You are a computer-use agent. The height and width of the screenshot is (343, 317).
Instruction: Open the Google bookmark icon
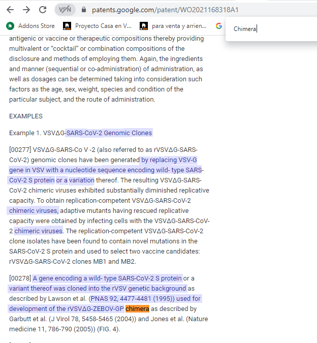pyautogui.click(x=219, y=25)
